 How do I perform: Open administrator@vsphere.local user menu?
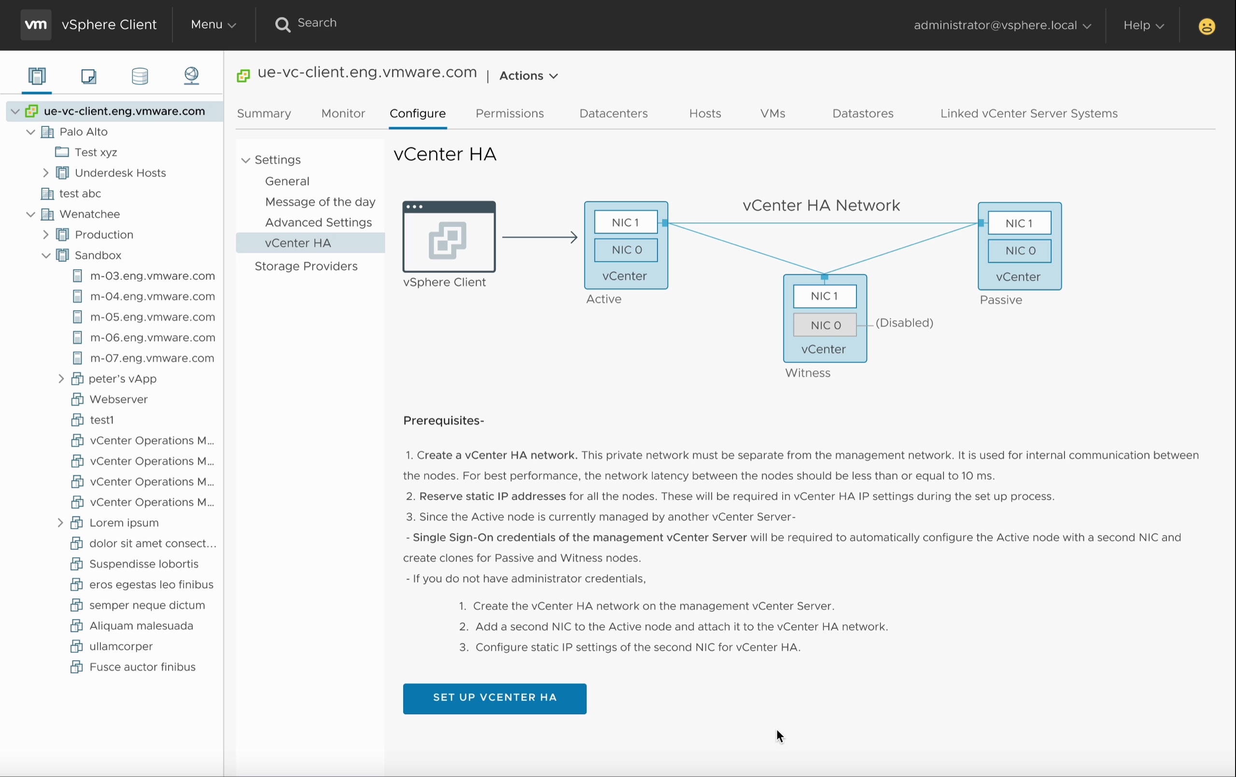click(x=1002, y=25)
